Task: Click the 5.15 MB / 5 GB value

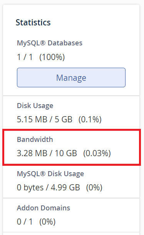Action: 45,119
